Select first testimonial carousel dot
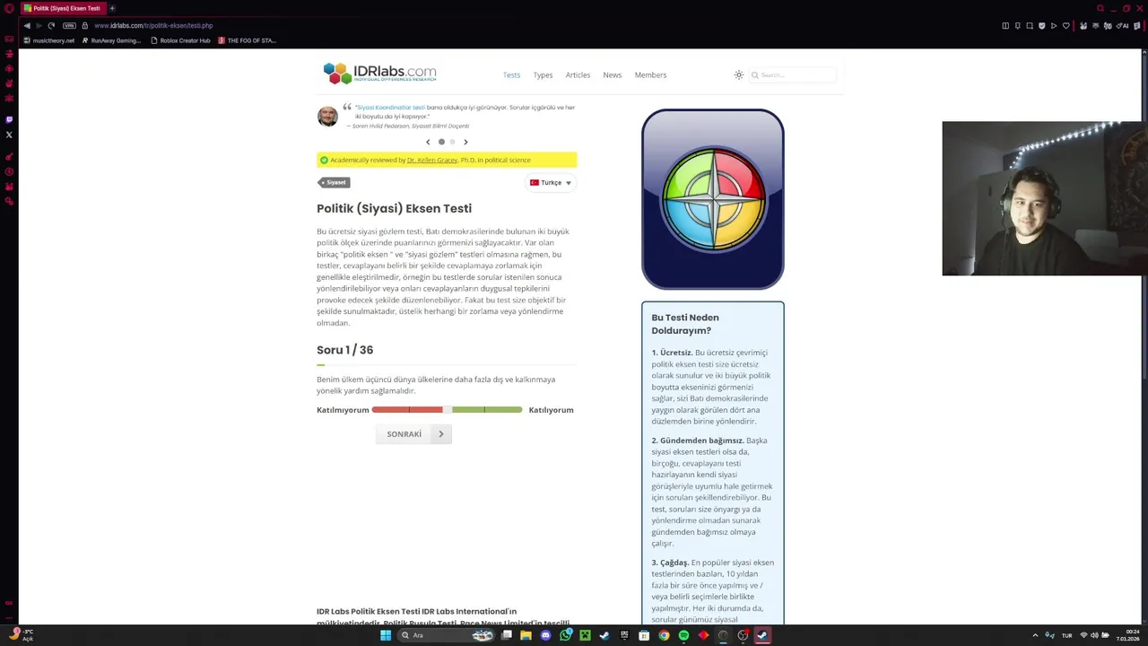Image resolution: width=1148 pixels, height=646 pixels. point(441,142)
